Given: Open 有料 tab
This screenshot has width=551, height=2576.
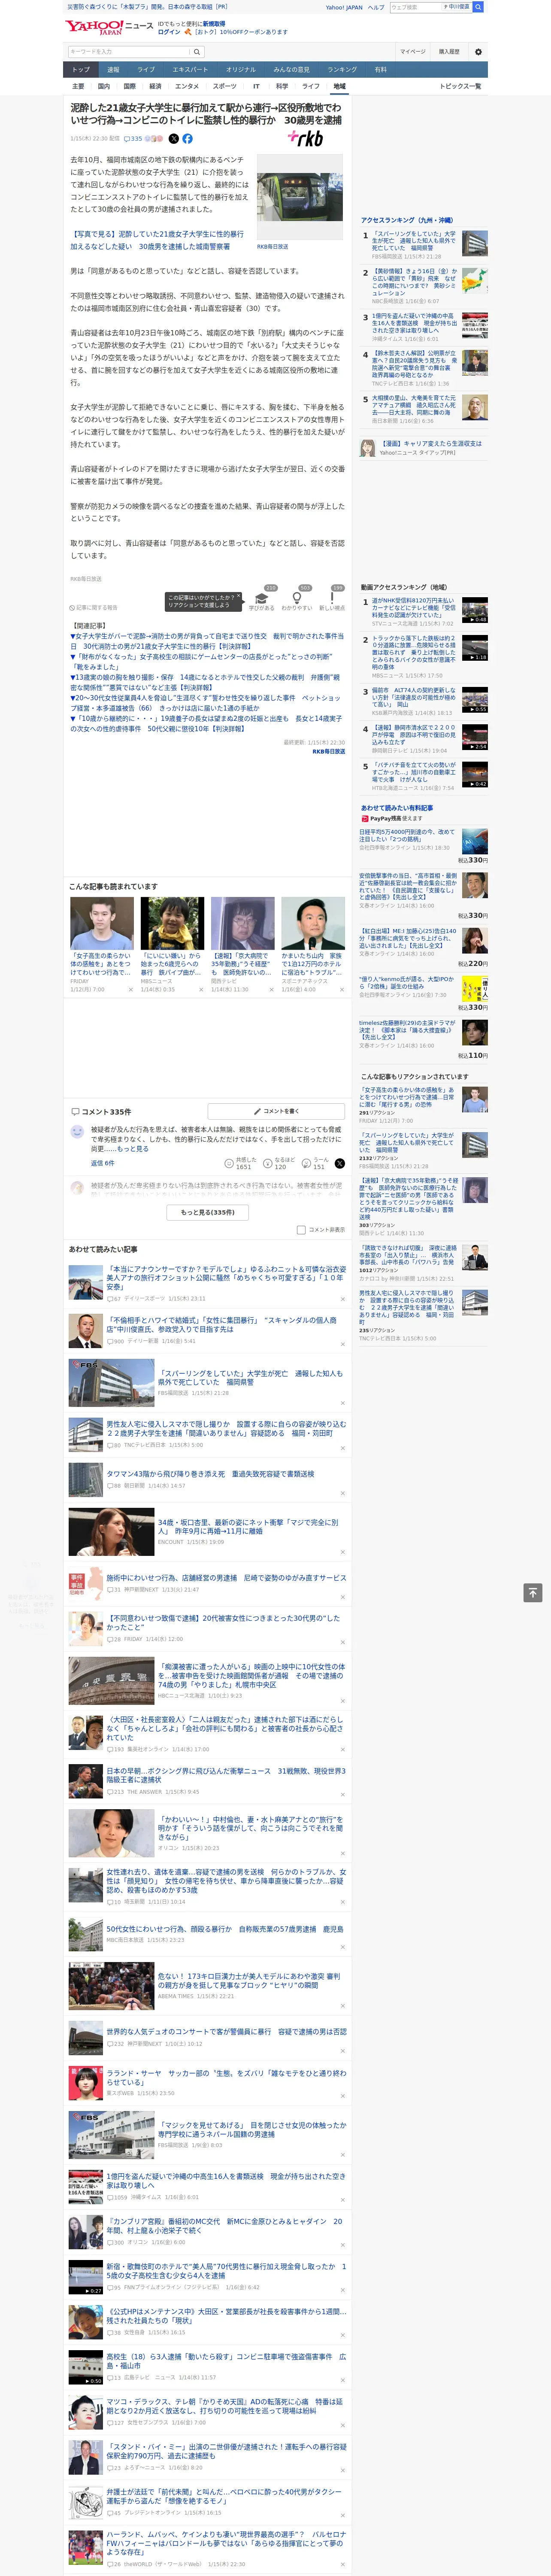Looking at the screenshot, I should 380,70.
